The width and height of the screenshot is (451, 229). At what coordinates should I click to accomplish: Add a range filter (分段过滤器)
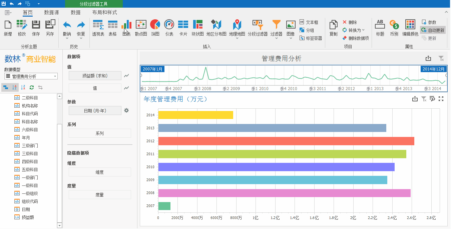tap(258, 28)
